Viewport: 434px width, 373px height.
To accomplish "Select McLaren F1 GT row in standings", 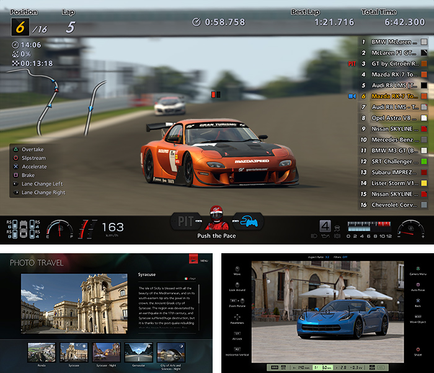I will [x=393, y=53].
